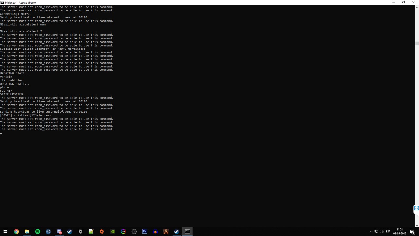The image size is (419, 236).
Task: Open Spotify from the taskbar
Action: [38, 232]
